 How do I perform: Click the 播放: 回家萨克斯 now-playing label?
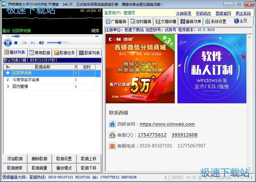(x=17, y=31)
